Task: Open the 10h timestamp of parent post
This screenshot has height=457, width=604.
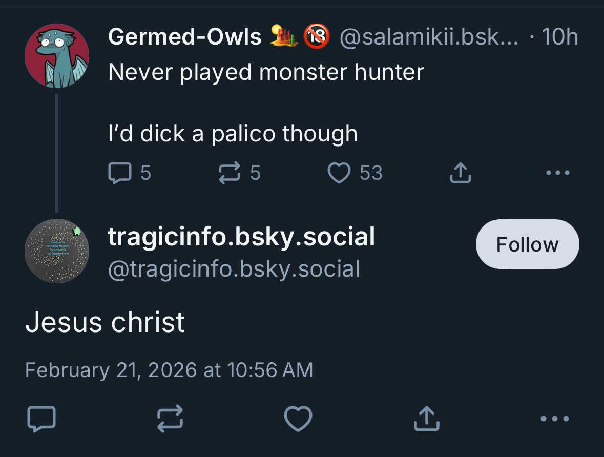Action: pyautogui.click(x=559, y=37)
